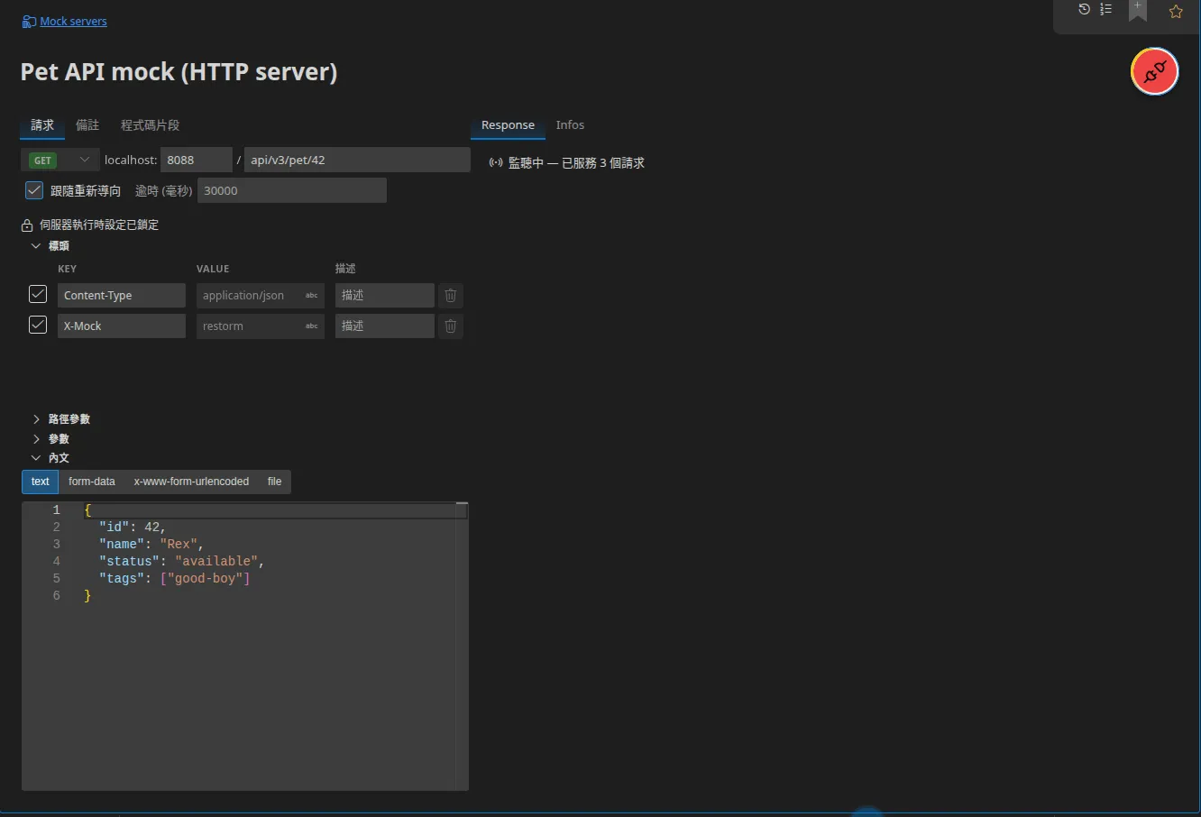This screenshot has width=1201, height=817.
Task: Uncheck the X-Mock header checkbox
Action: (38, 325)
